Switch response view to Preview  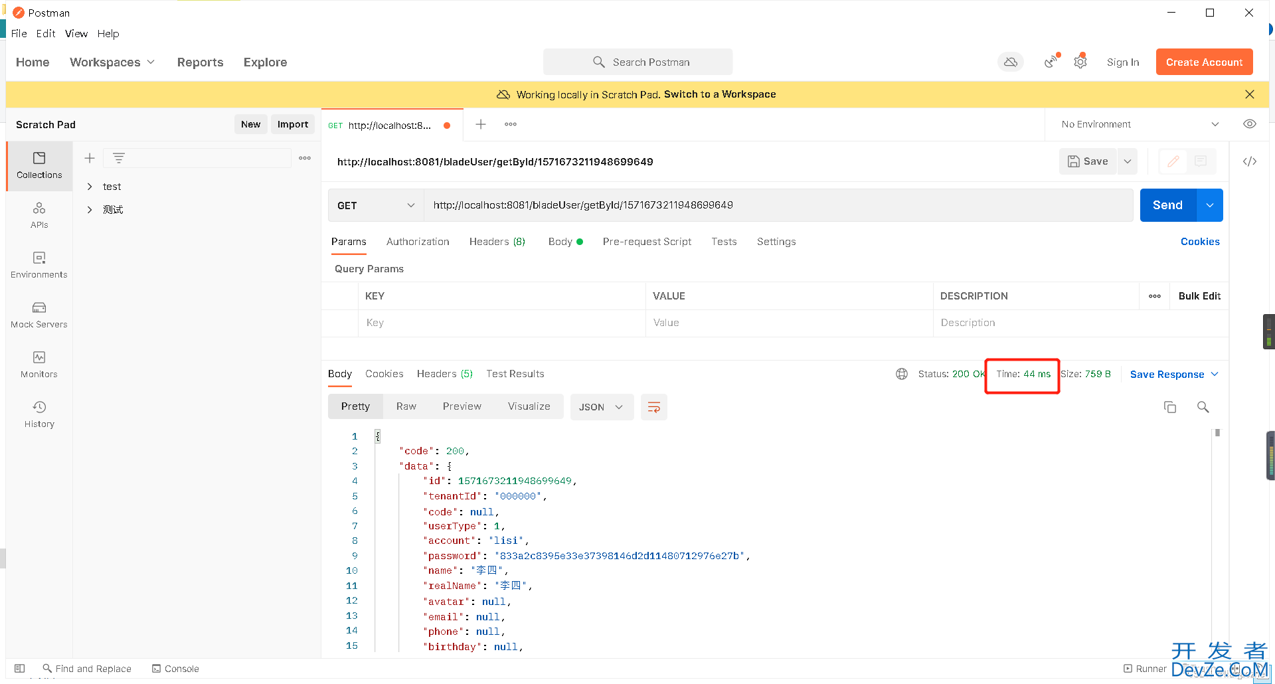462,406
